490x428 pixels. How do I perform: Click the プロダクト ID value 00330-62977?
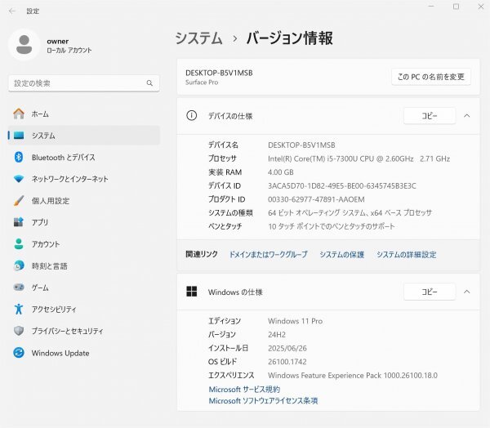click(316, 199)
